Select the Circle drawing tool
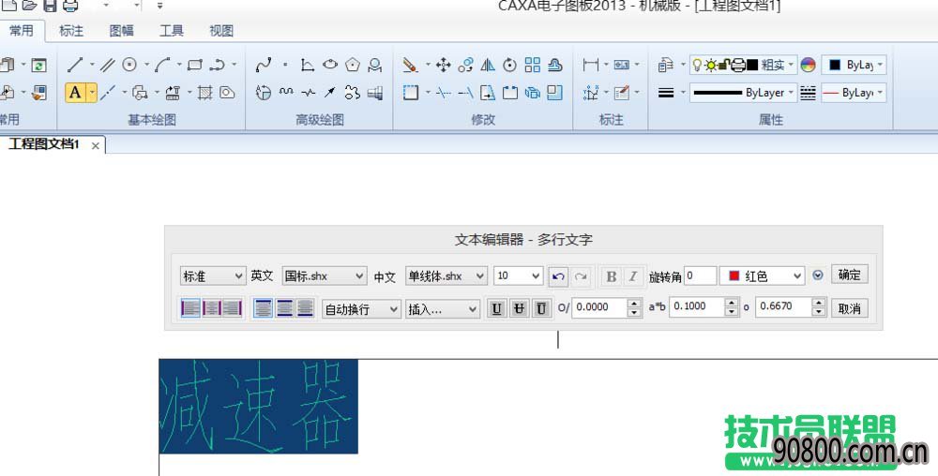This screenshot has height=476, width=938. point(129,65)
